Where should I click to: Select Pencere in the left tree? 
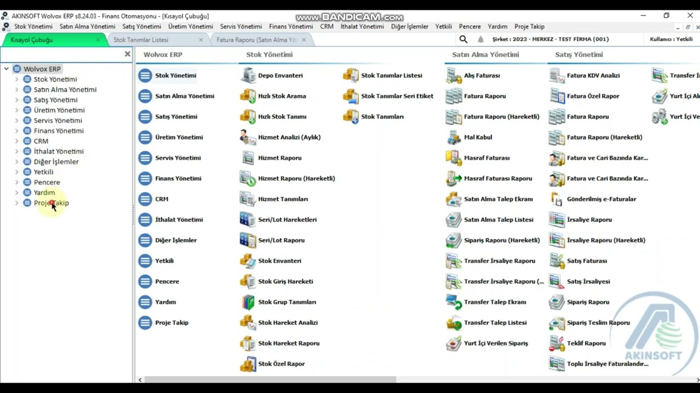click(46, 182)
